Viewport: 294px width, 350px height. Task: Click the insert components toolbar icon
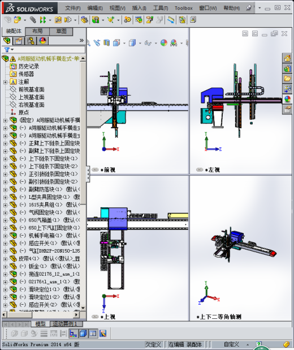tap(17, 20)
